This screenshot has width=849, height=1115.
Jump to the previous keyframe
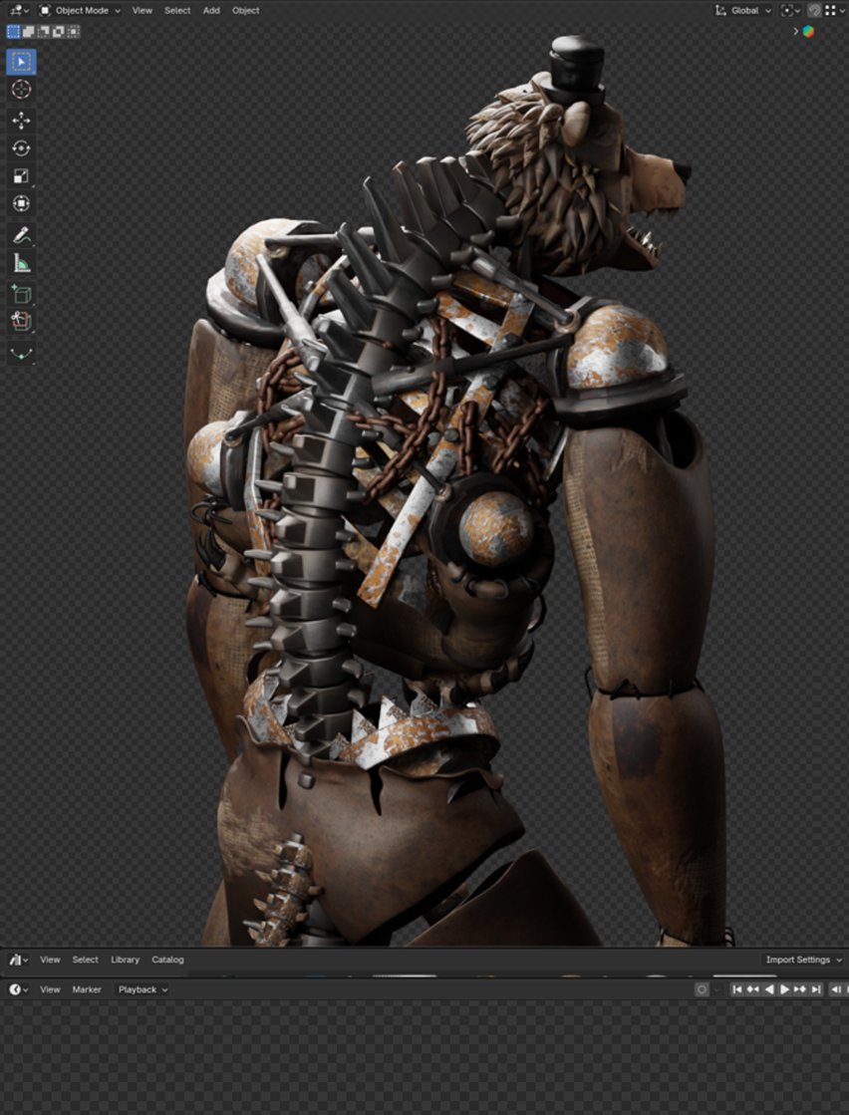753,989
